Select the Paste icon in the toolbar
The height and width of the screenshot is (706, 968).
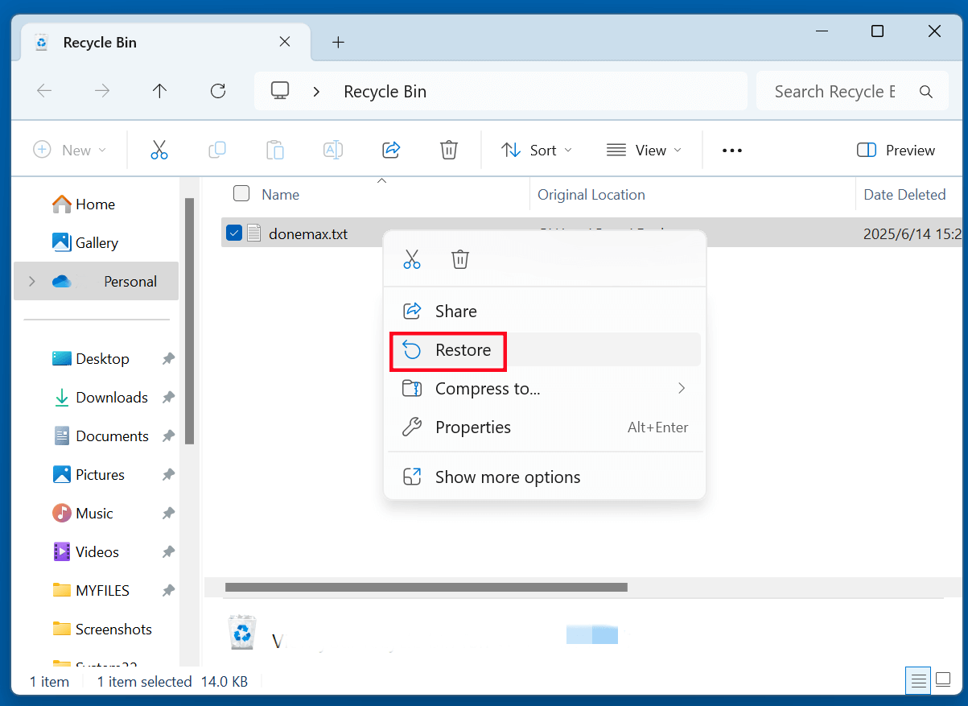click(274, 150)
